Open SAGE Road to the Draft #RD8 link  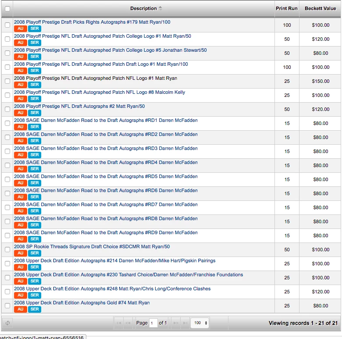(x=106, y=218)
